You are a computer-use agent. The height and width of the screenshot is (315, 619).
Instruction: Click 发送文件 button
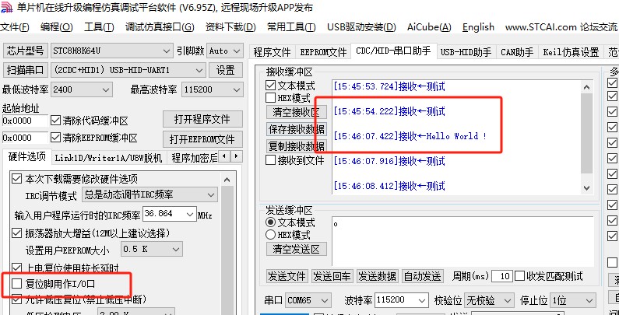[x=287, y=276]
